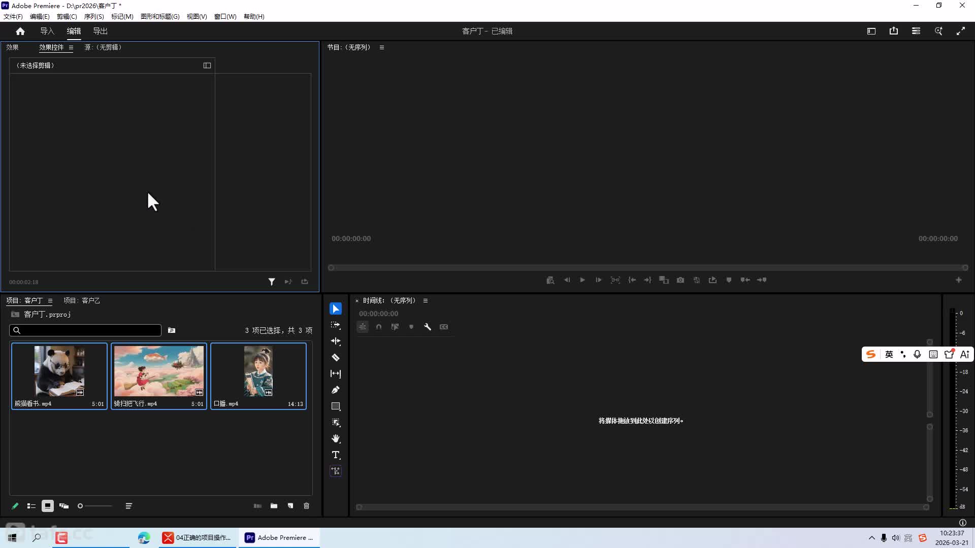Select the Type tool

pos(336,455)
